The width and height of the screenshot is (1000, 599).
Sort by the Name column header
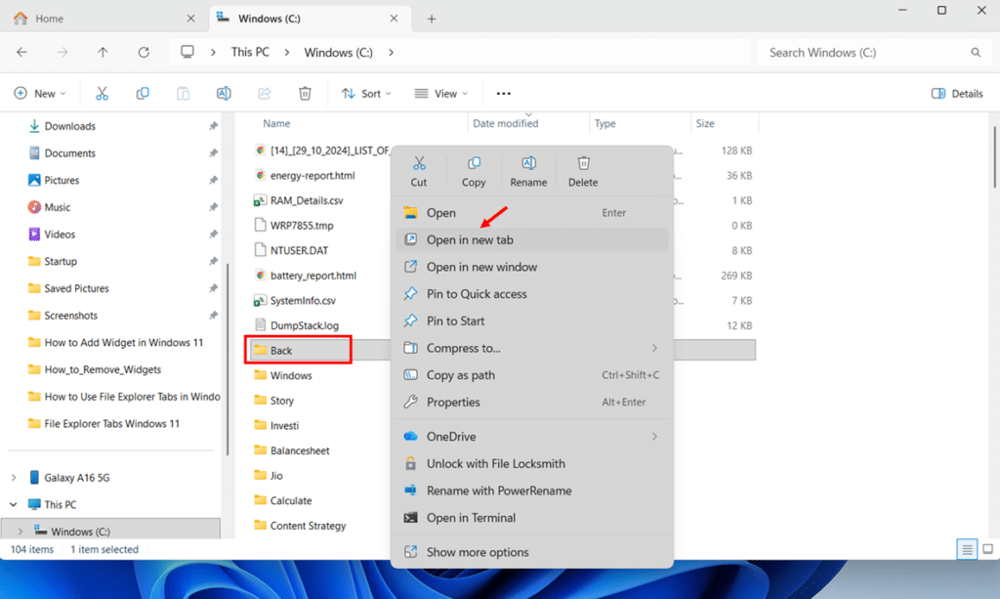pos(276,124)
